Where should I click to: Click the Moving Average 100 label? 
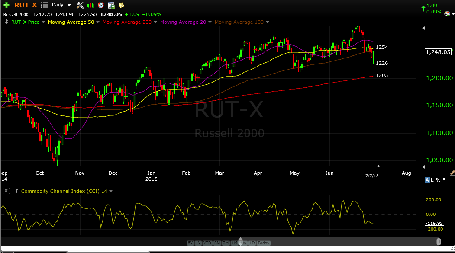pyautogui.click(x=239, y=22)
